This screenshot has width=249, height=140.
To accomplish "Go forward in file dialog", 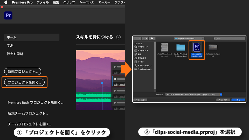I will [139, 38].
